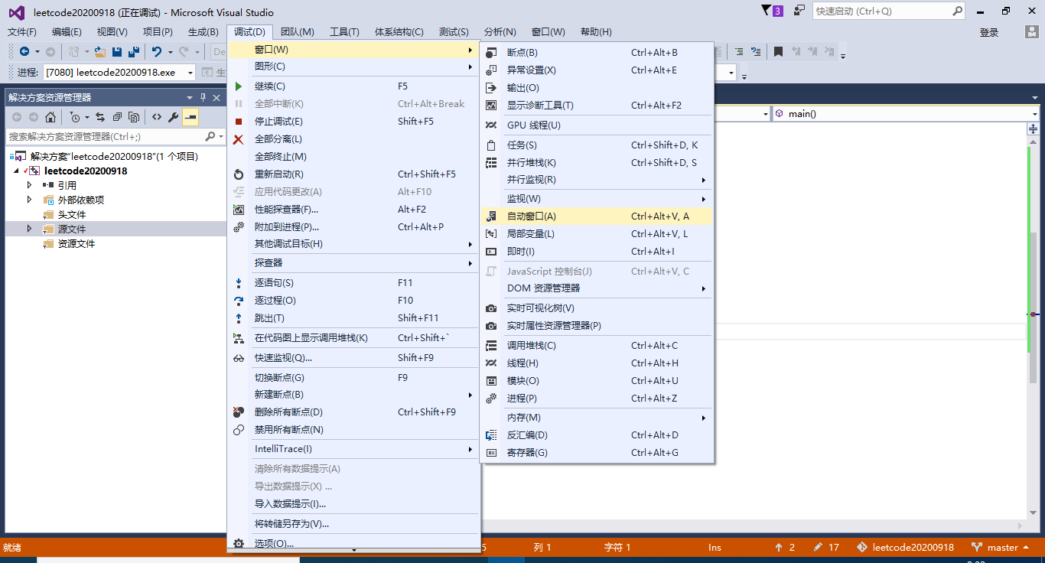Select the Step Into (逐语句) icon
The width and height of the screenshot is (1045, 563).
(x=239, y=282)
